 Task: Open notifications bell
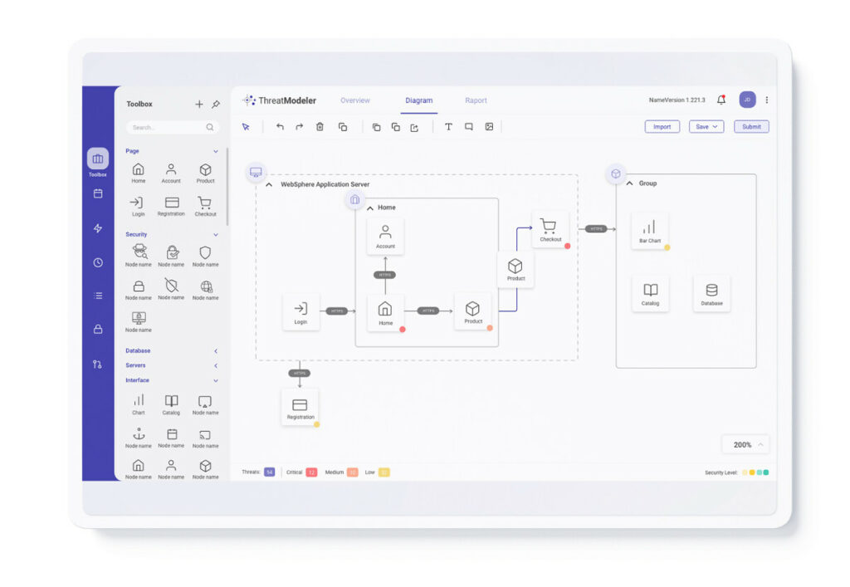pyautogui.click(x=721, y=100)
